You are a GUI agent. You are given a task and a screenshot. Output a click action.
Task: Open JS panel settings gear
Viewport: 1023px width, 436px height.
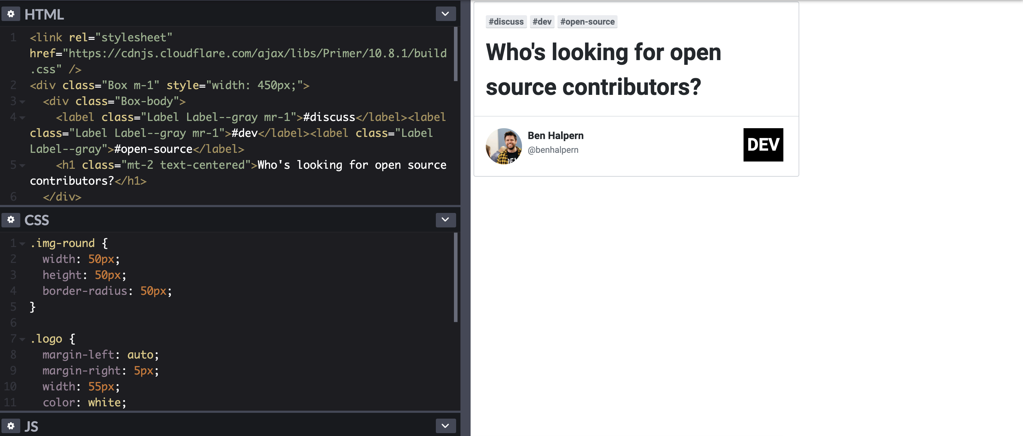click(11, 425)
